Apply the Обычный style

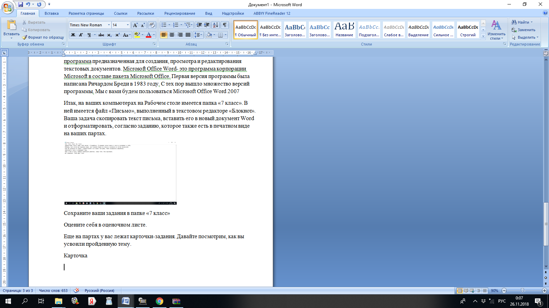click(246, 30)
